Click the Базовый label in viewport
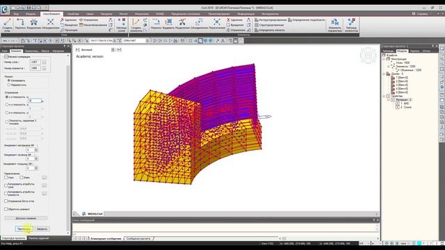Image resolution: width=445 pixels, height=250 pixels. pyautogui.click(x=86, y=50)
